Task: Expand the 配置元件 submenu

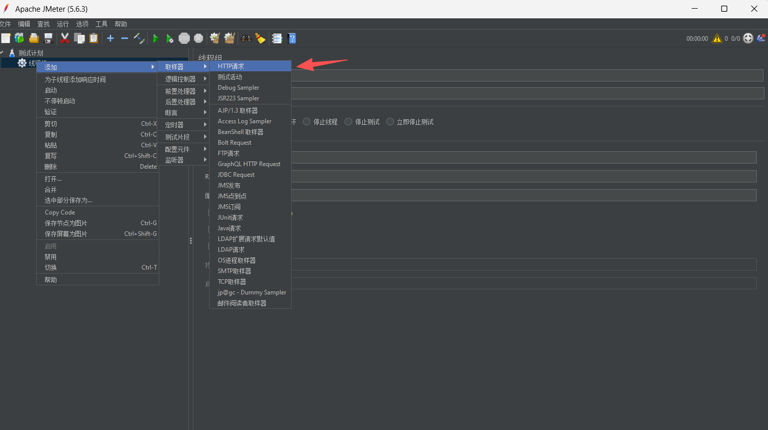Action: 184,149
